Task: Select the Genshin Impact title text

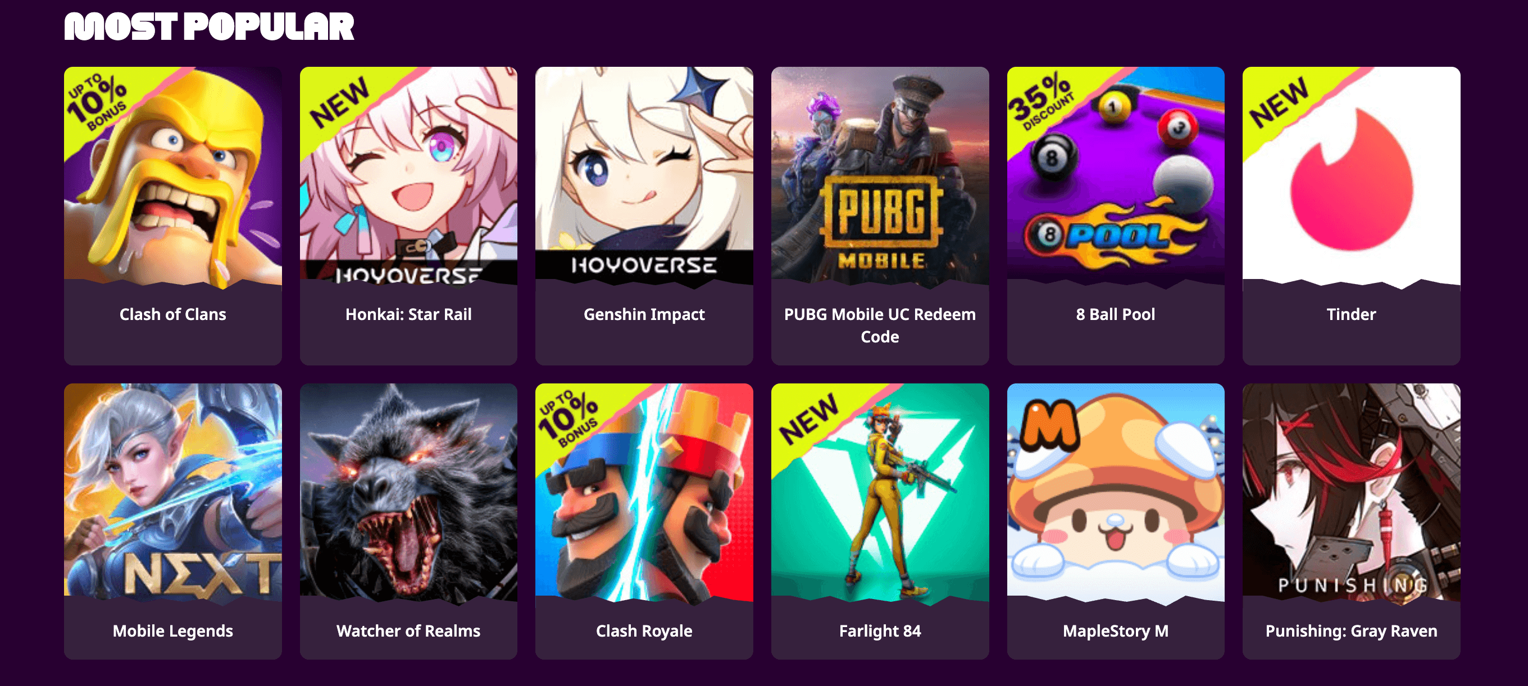Action: coord(644,314)
